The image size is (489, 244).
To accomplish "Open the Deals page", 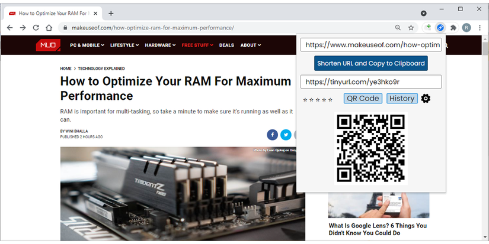I will coord(226,45).
